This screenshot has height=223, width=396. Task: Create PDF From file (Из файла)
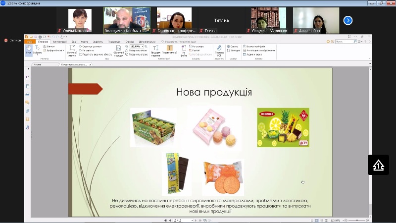[184, 51]
